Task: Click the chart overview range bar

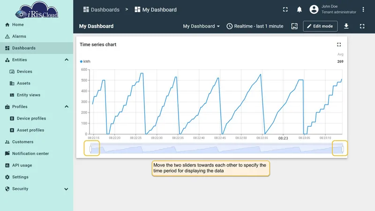Action: 217,149
